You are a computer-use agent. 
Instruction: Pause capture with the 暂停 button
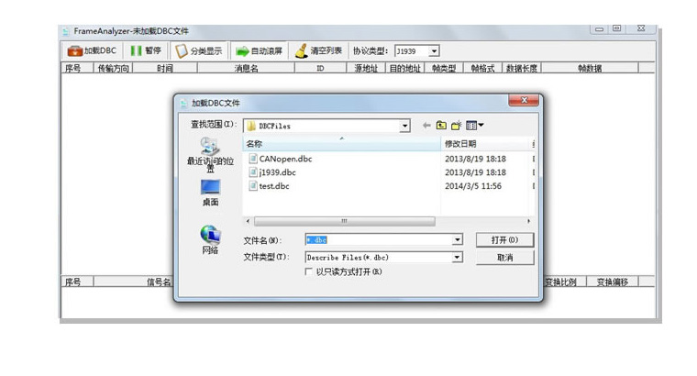coord(146,51)
